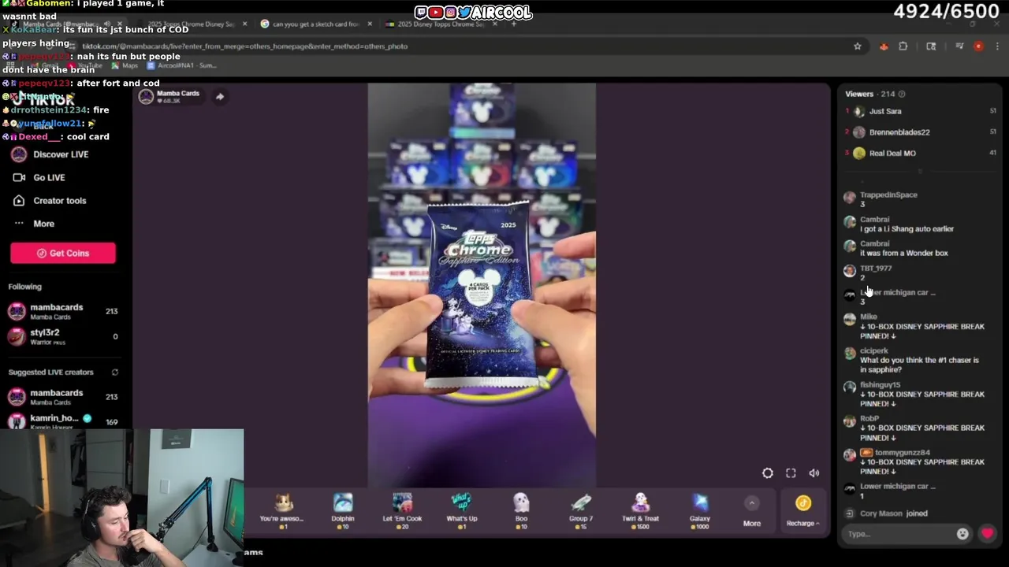Mute the live stream volume
The height and width of the screenshot is (567, 1009).
coord(814,473)
